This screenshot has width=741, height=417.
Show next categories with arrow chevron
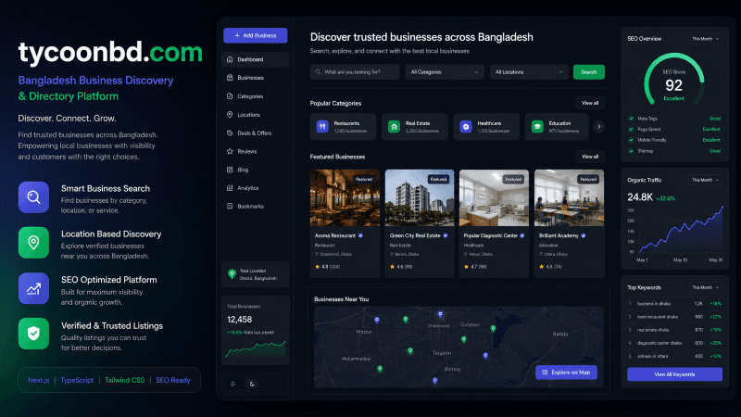(598, 126)
